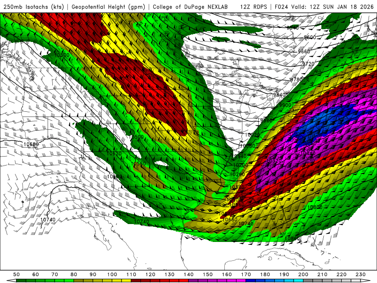Click the 90 knots legend label
The width and height of the screenshot is (377, 283).
click(93, 275)
